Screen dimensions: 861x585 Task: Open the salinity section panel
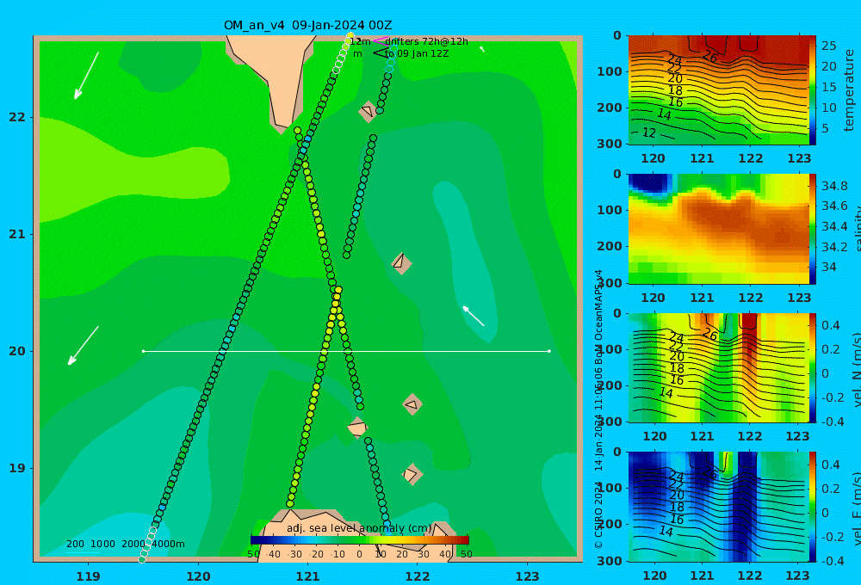pyautogui.click(x=718, y=229)
